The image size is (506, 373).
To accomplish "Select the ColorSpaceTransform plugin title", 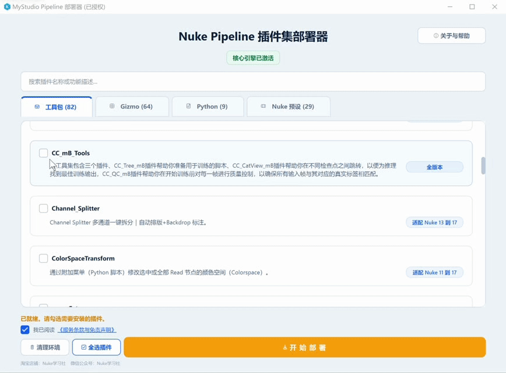I will pyautogui.click(x=83, y=258).
